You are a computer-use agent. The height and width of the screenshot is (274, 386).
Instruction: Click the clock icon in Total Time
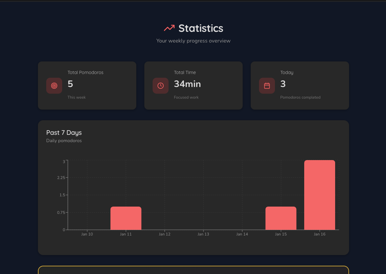click(161, 86)
